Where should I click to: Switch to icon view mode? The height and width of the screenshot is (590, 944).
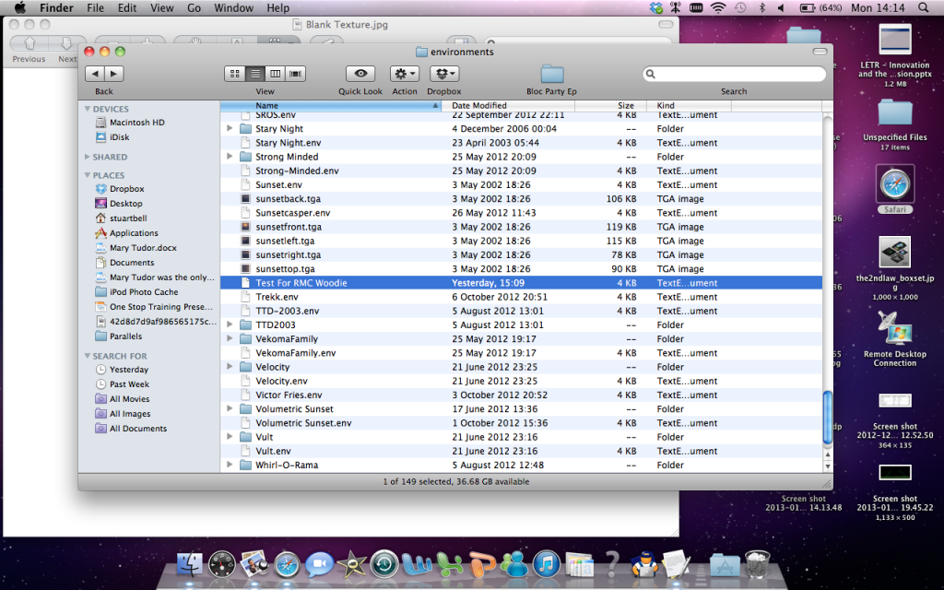(x=235, y=74)
